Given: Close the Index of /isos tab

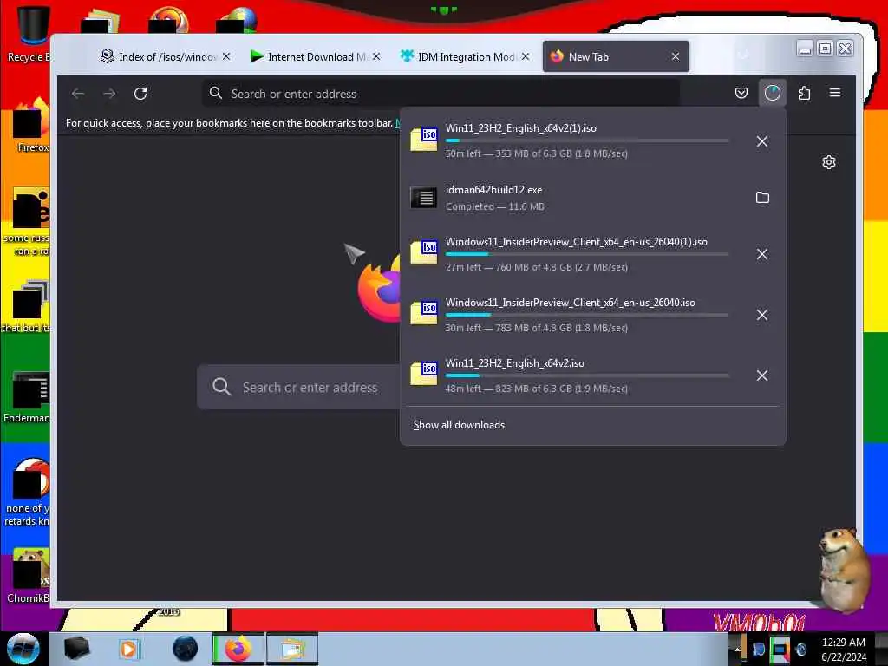Looking at the screenshot, I should (x=226, y=56).
